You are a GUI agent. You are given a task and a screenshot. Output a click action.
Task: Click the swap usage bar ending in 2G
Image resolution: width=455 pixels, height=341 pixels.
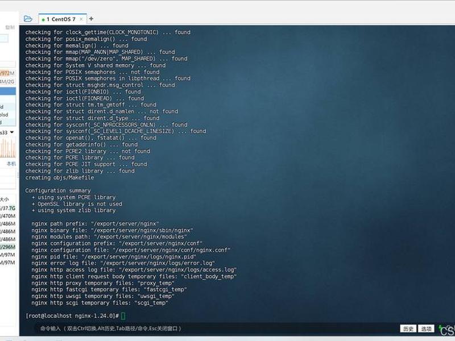point(7,82)
